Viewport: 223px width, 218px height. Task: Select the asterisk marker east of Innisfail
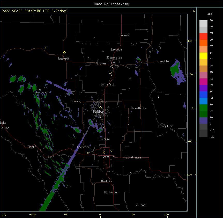[130, 78]
